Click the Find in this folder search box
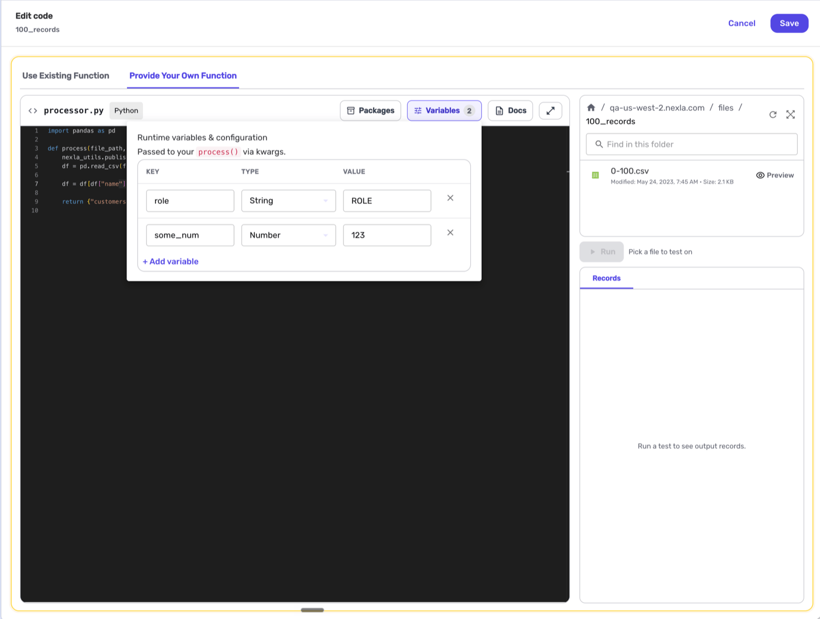Viewport: 820px width, 619px height. (x=692, y=144)
